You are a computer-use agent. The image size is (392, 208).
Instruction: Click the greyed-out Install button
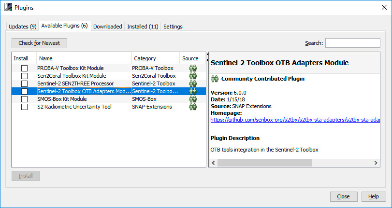[x=26, y=176]
